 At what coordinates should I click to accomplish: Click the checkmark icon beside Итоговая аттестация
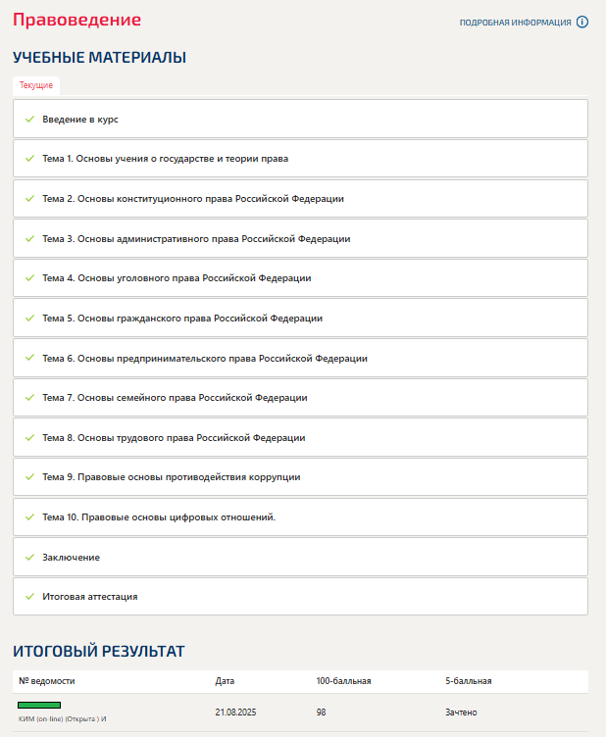pos(29,596)
